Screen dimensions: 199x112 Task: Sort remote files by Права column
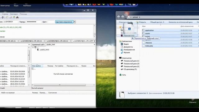(84, 66)
